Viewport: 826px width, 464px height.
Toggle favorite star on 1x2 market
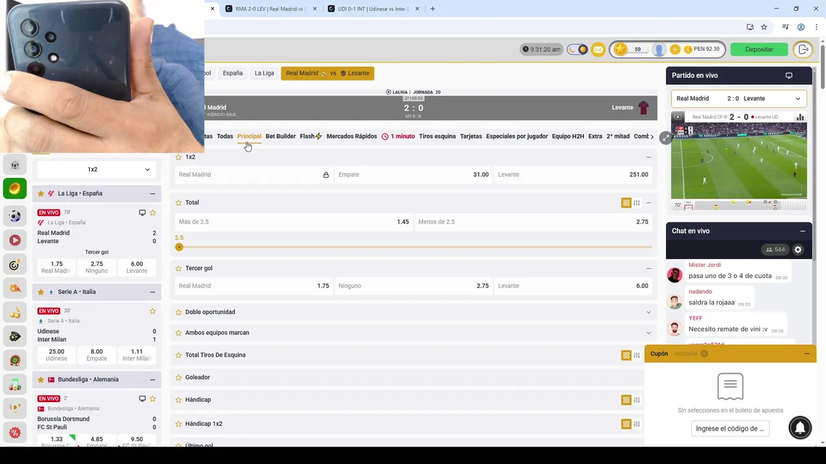(179, 157)
